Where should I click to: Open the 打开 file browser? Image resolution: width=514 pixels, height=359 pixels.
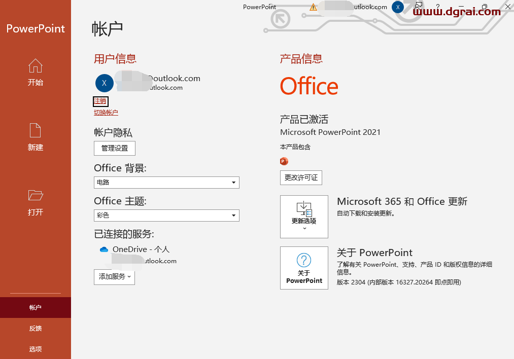[36, 202]
